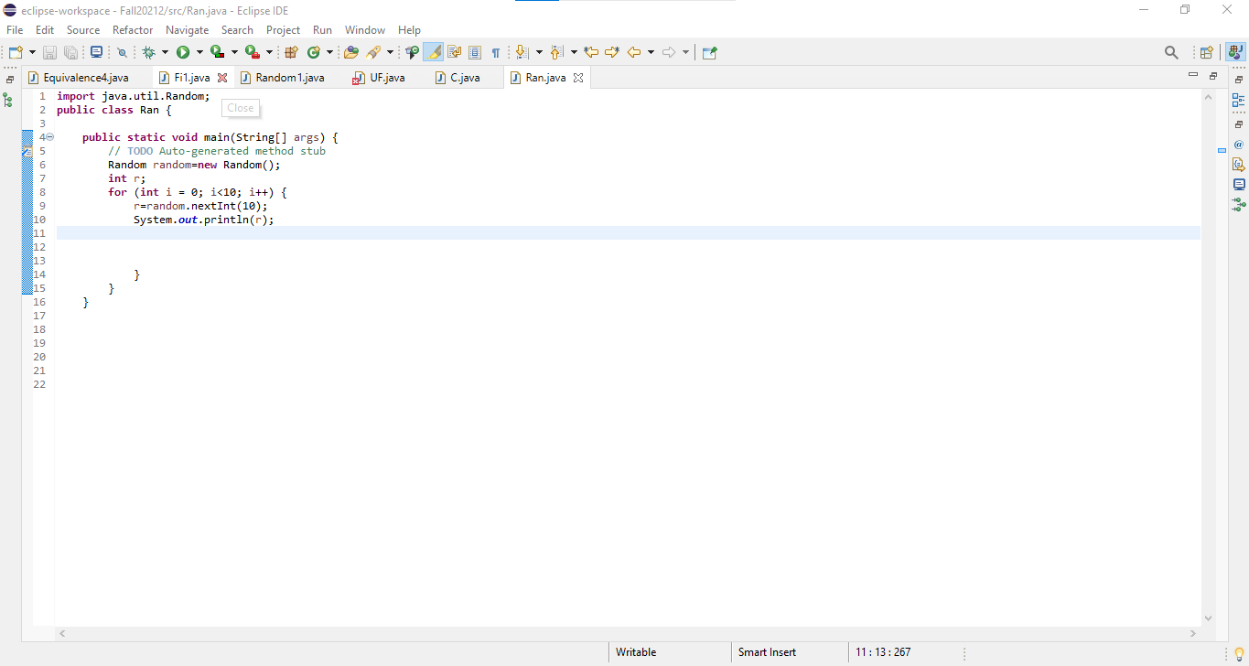Click the overview ruler blue marker

click(x=1222, y=150)
